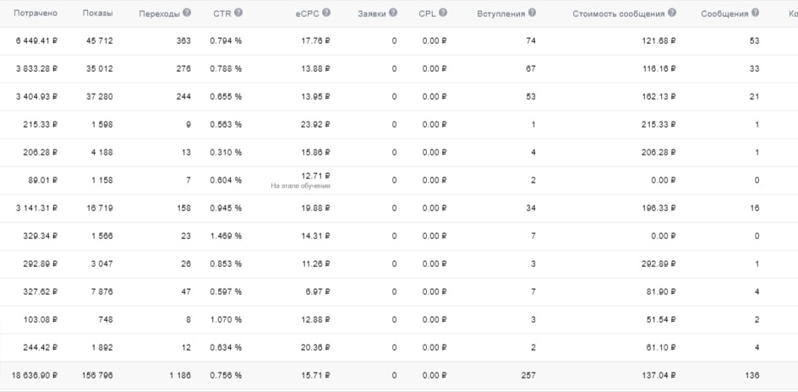Click the eCPC column header text

pyautogui.click(x=308, y=14)
